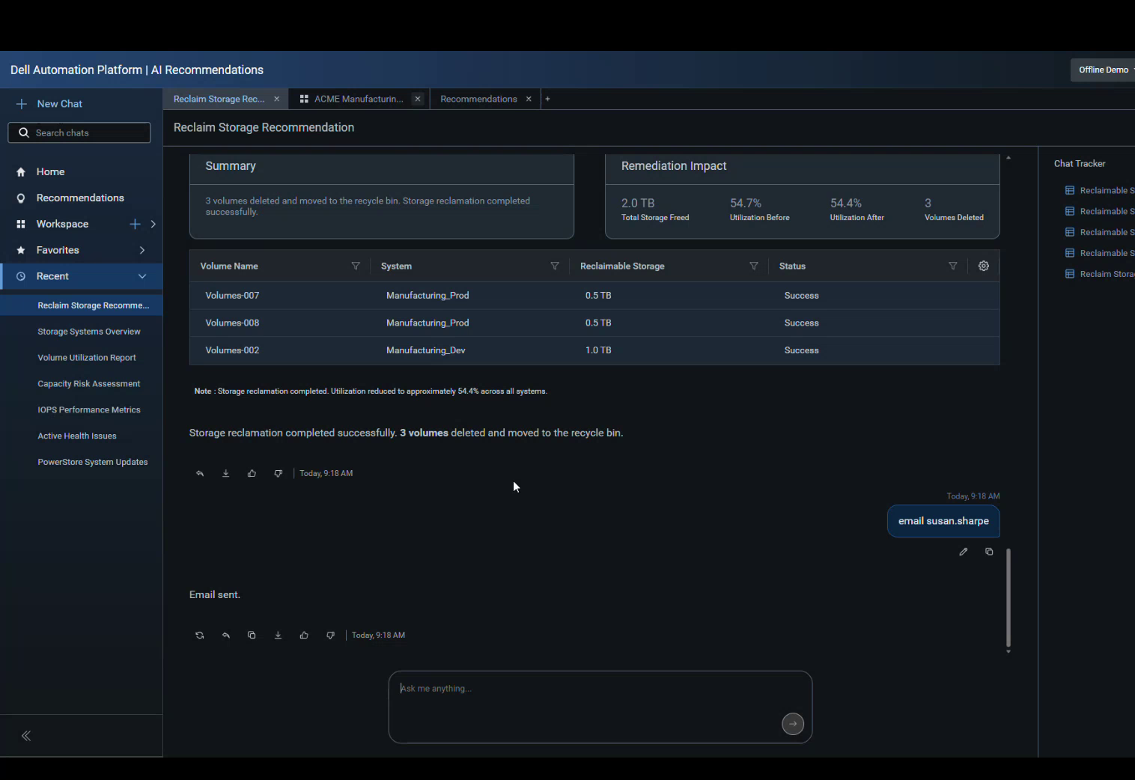Click the 'Ask me anything' prompt box
Image resolution: width=1135 pixels, height=780 pixels.
tap(600, 707)
